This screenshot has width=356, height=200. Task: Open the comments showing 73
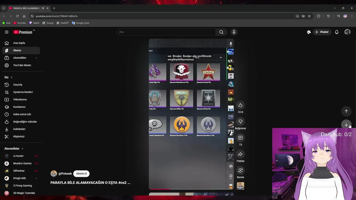pos(240,138)
